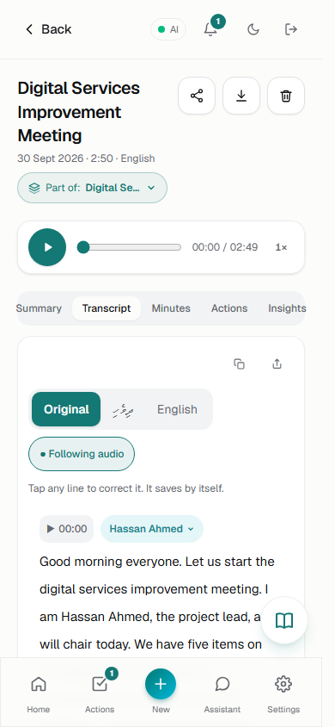Viewport: 335px width, 727px height.
Task: Tap the New plus button
Action: 161,684
